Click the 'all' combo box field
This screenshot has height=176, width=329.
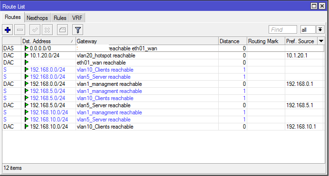point(308,29)
